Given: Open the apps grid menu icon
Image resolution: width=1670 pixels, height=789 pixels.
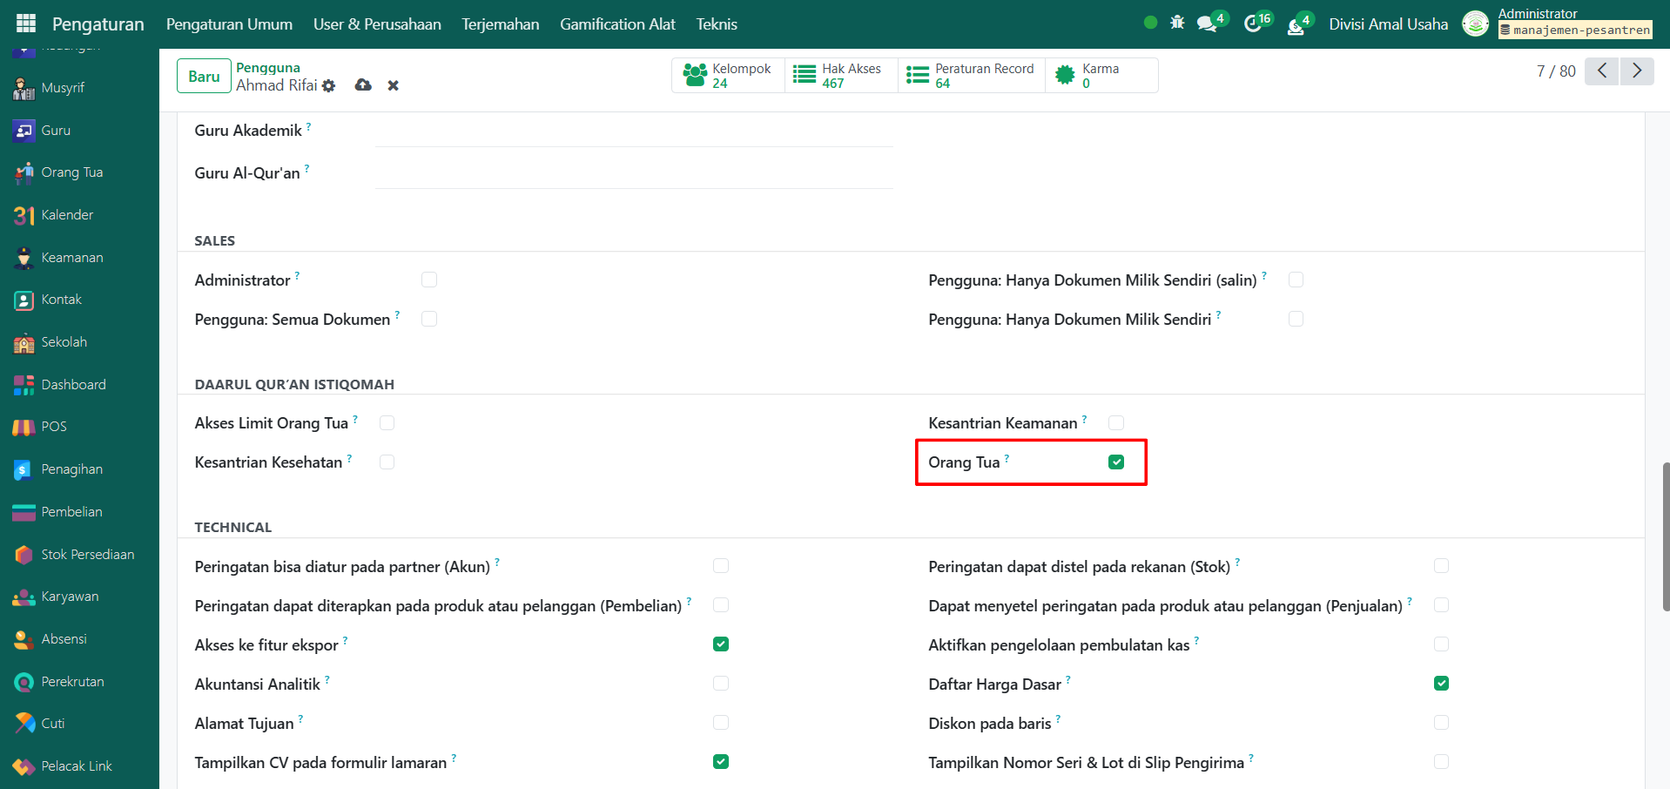Looking at the screenshot, I should [x=26, y=24].
